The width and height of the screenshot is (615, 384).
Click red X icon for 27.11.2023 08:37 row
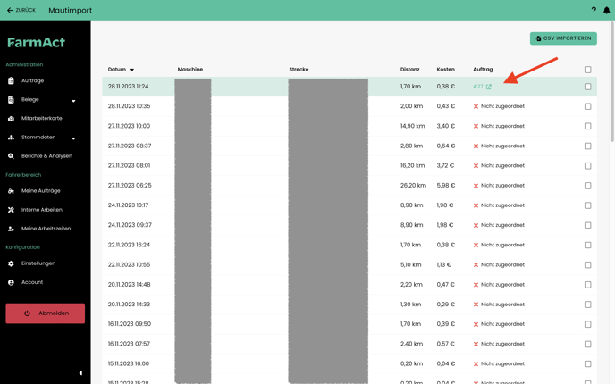pyautogui.click(x=476, y=146)
